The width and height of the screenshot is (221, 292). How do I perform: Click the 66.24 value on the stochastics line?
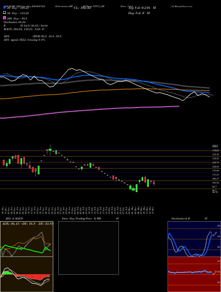215,234
